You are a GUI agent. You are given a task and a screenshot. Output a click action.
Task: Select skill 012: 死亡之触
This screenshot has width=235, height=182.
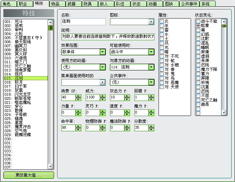point(26,66)
